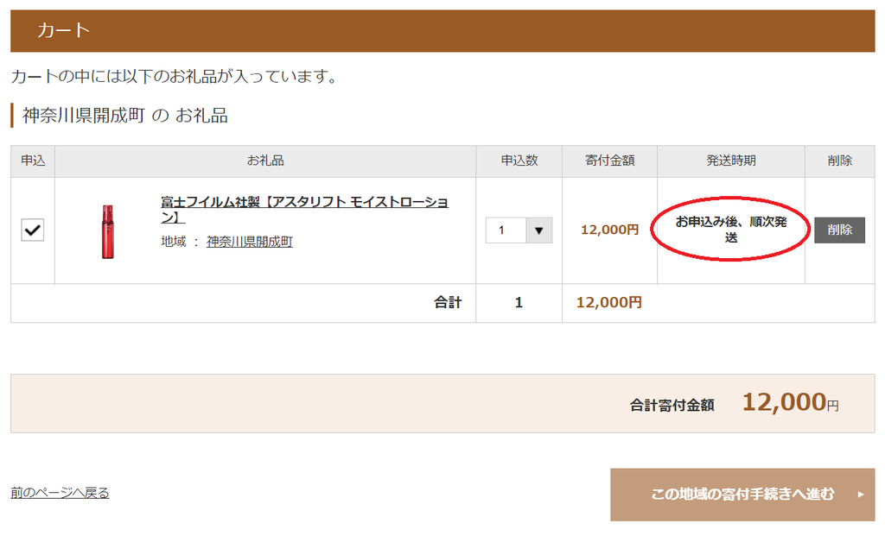Proceed with この地域の寄付手続きへ進む button
Image resolution: width=885 pixels, height=536 pixels.
pyautogui.click(x=742, y=495)
